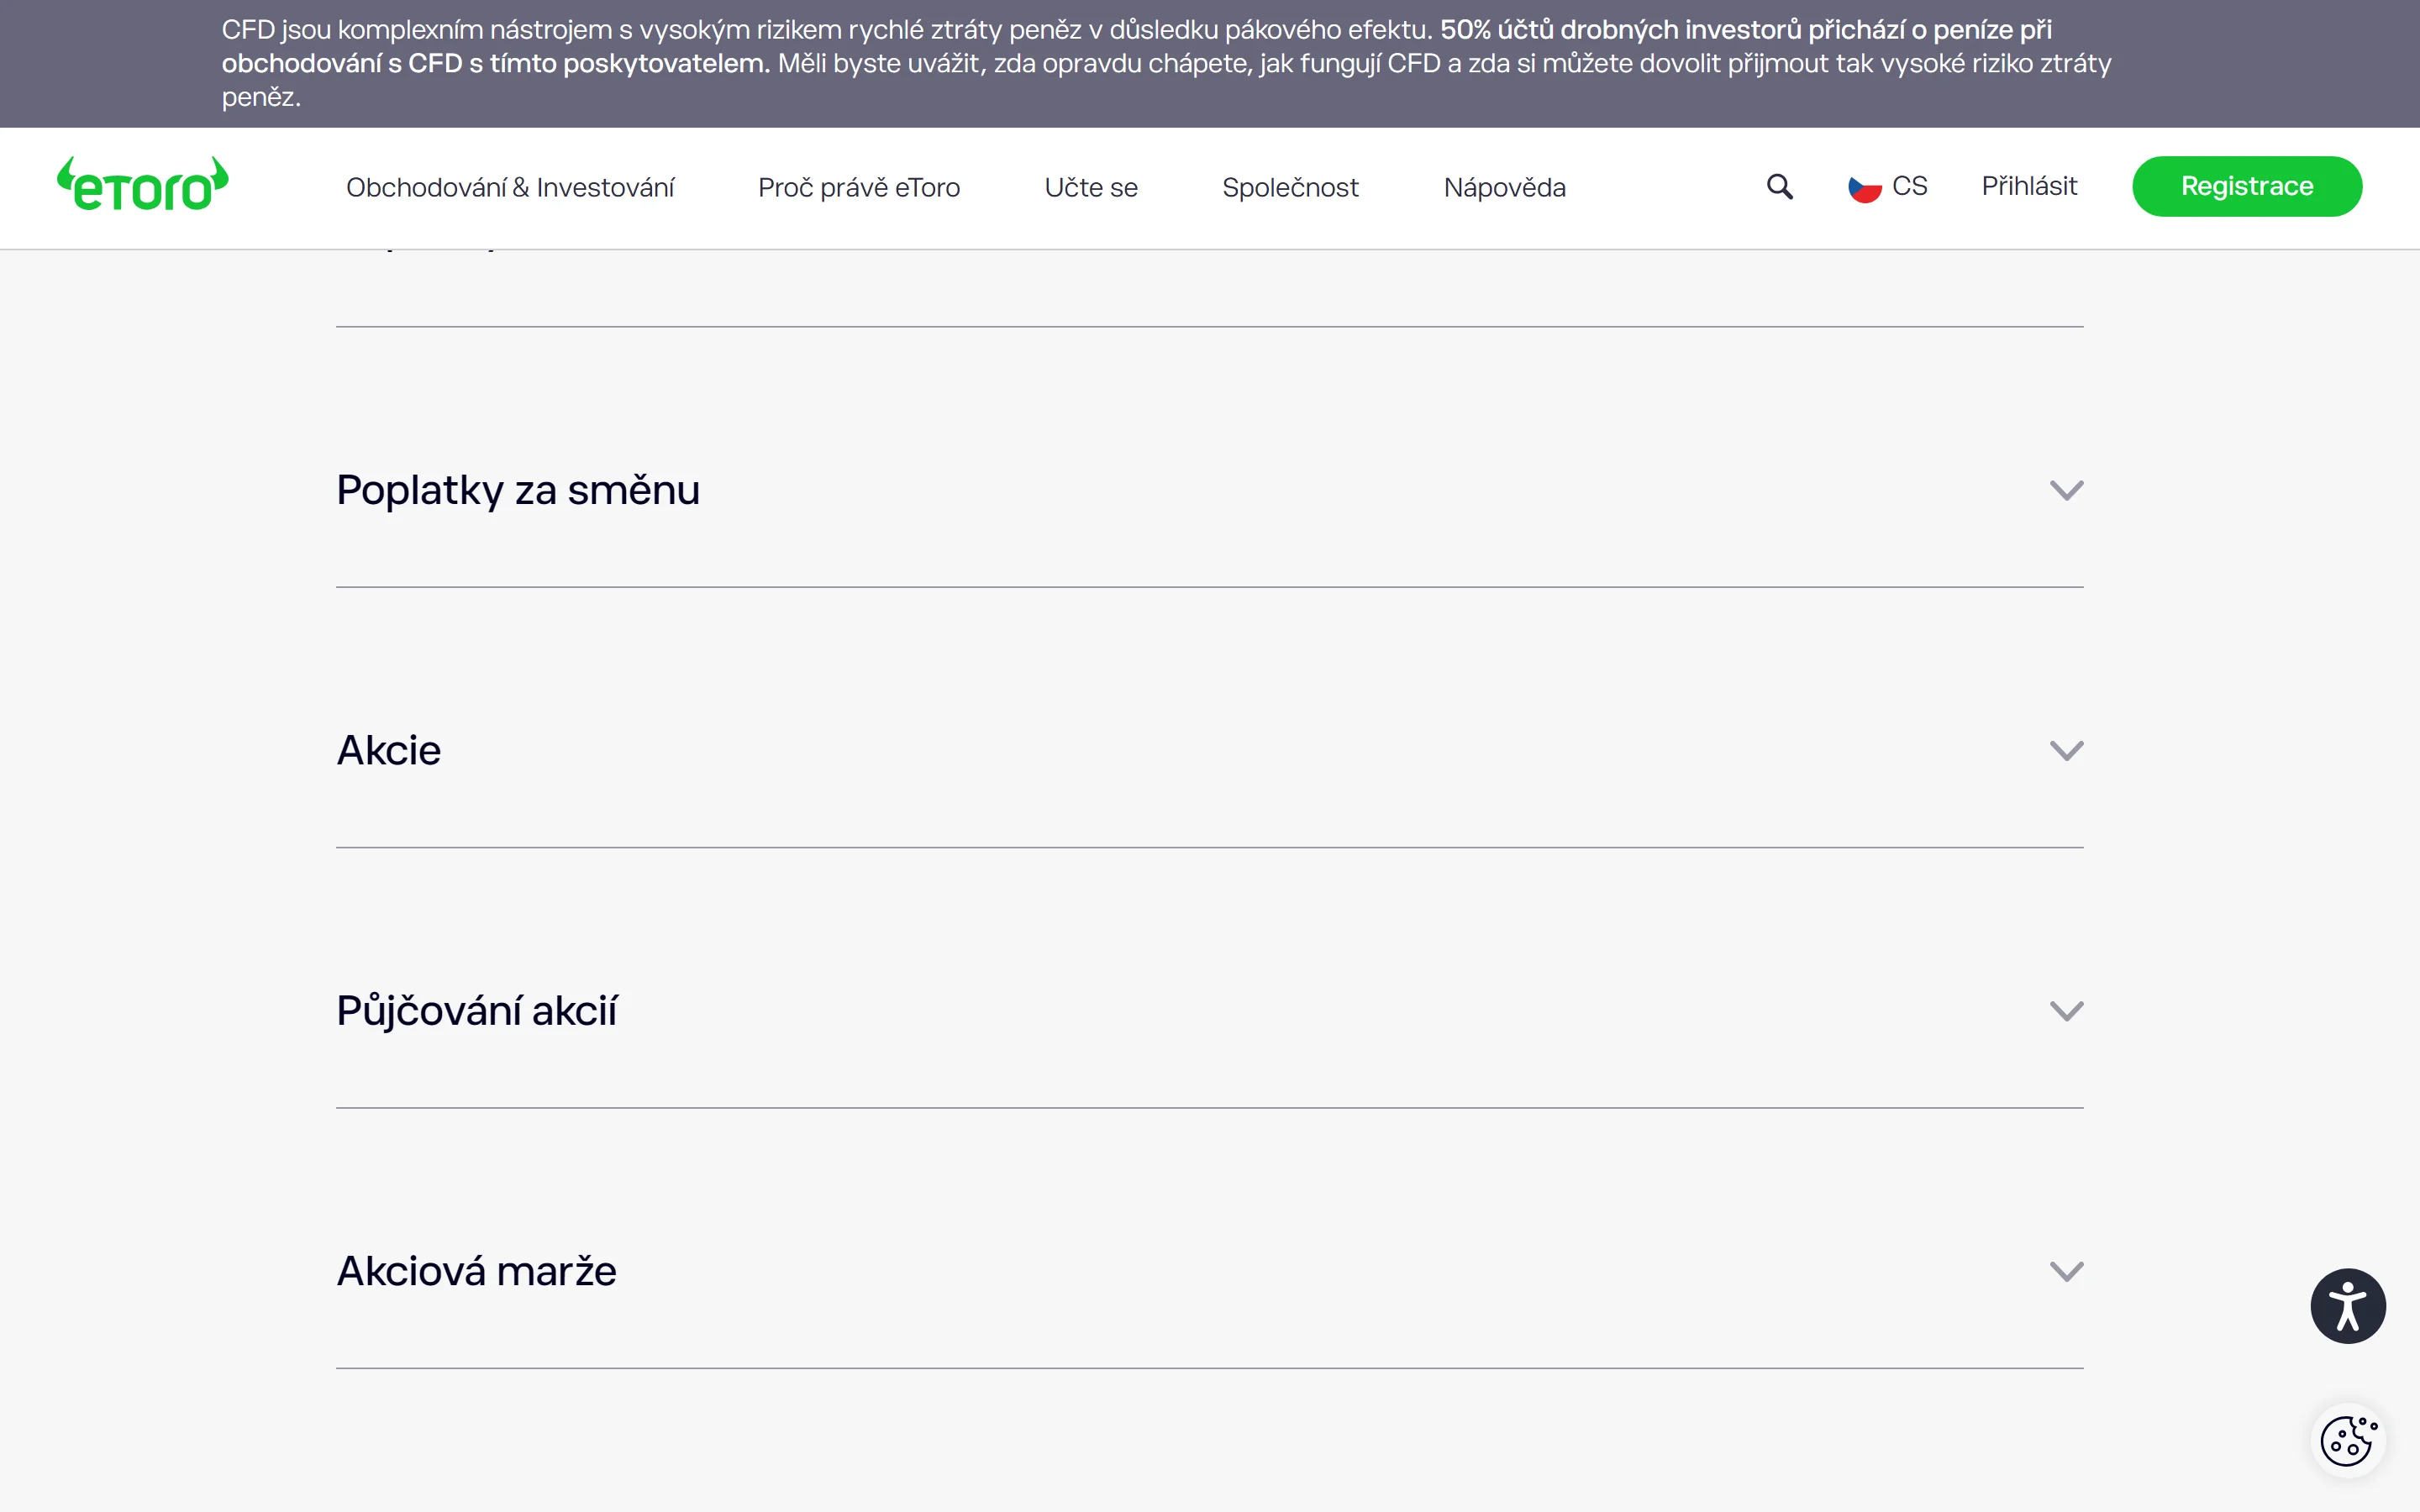Expand Půjčování akcií chevron arrow

[x=2066, y=1011]
